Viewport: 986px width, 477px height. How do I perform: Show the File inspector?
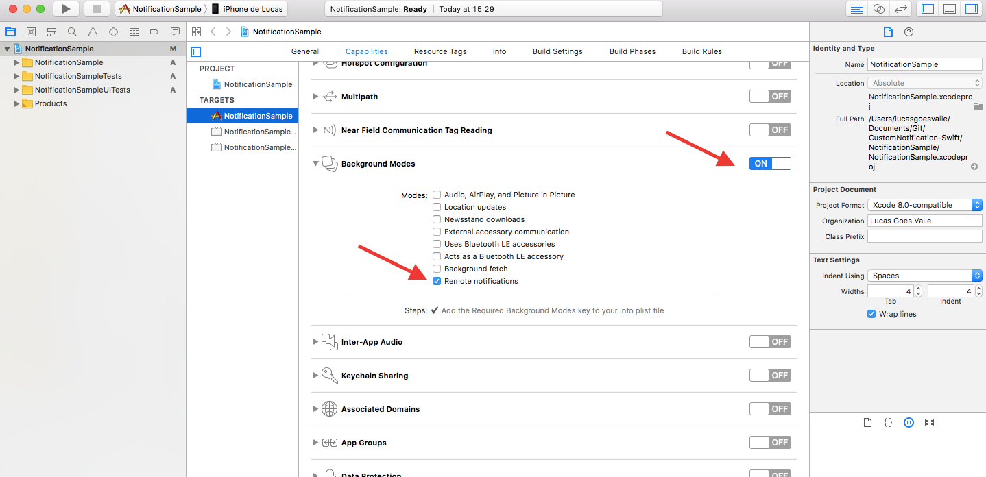[888, 32]
